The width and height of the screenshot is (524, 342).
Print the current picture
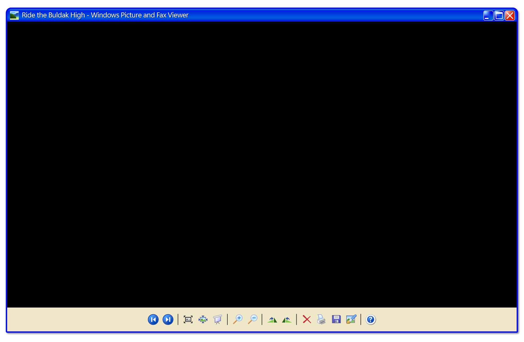[321, 319]
